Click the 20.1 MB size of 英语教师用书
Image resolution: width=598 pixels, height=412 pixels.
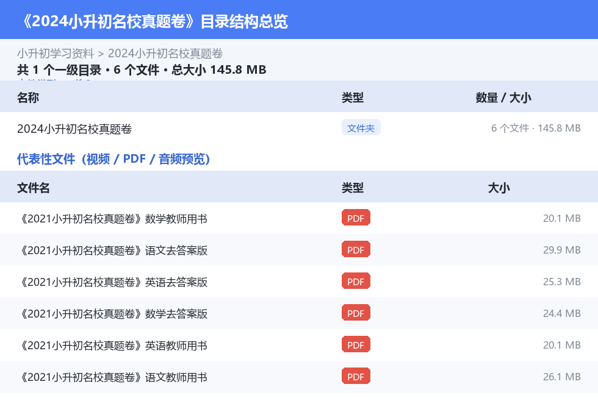coord(562,344)
